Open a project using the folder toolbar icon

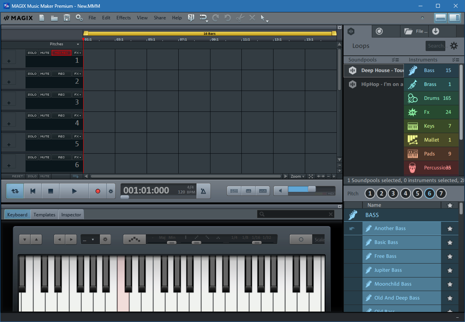(x=54, y=18)
